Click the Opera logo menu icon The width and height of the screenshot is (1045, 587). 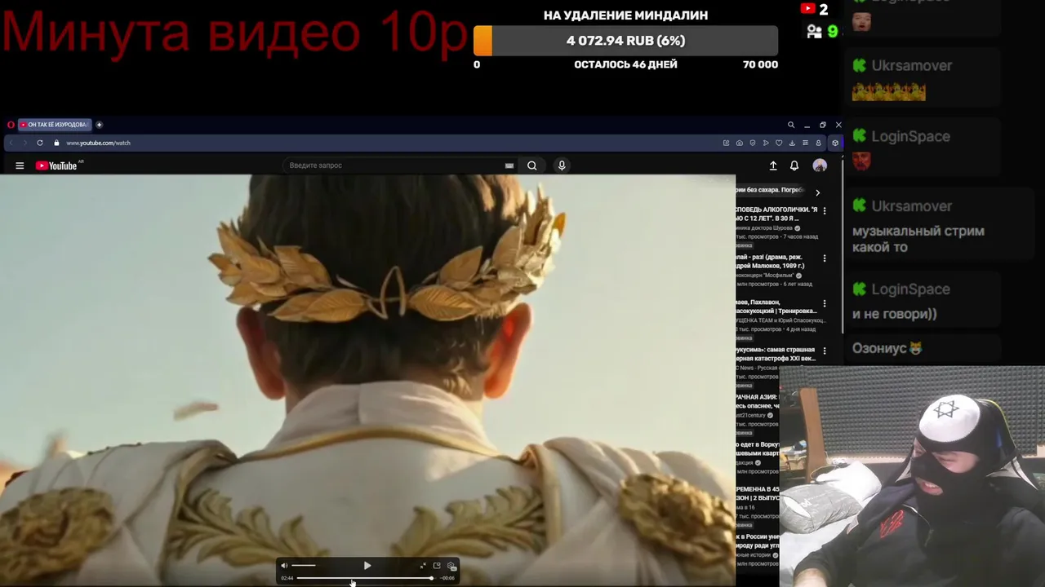(11, 125)
